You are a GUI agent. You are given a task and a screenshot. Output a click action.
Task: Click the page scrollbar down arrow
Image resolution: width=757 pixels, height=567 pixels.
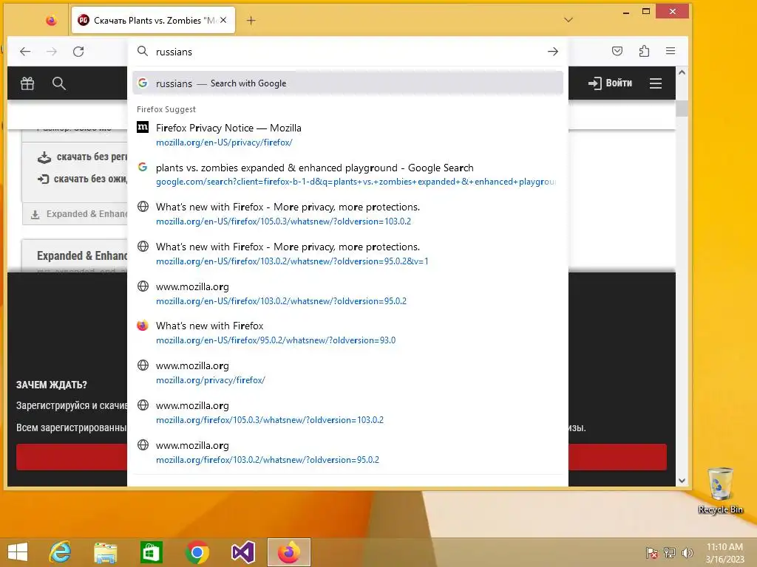682,480
